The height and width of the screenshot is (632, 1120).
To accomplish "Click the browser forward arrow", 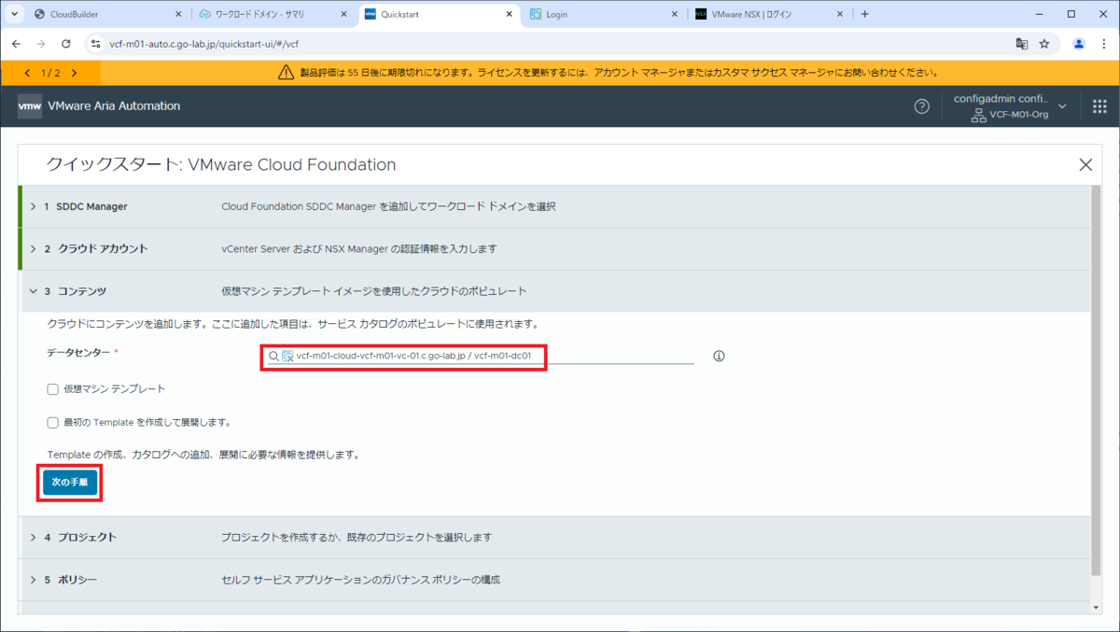I will [x=40, y=44].
